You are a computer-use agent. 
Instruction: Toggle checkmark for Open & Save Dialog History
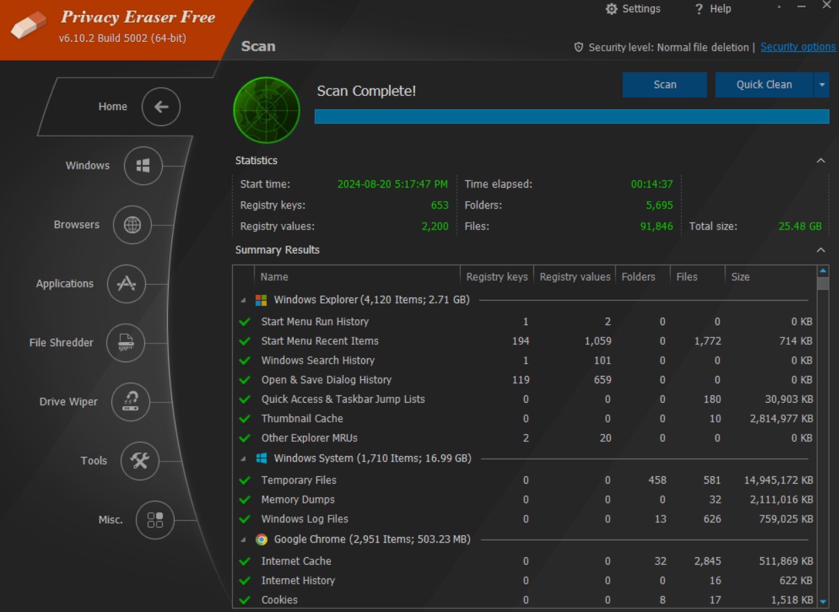click(245, 380)
